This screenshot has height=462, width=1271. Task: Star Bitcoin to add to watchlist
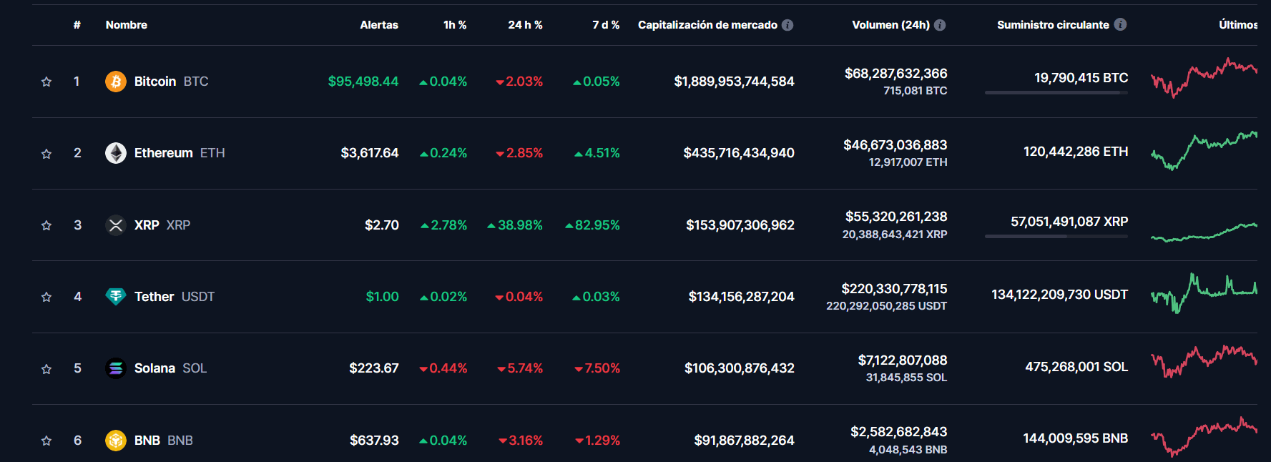(x=46, y=82)
